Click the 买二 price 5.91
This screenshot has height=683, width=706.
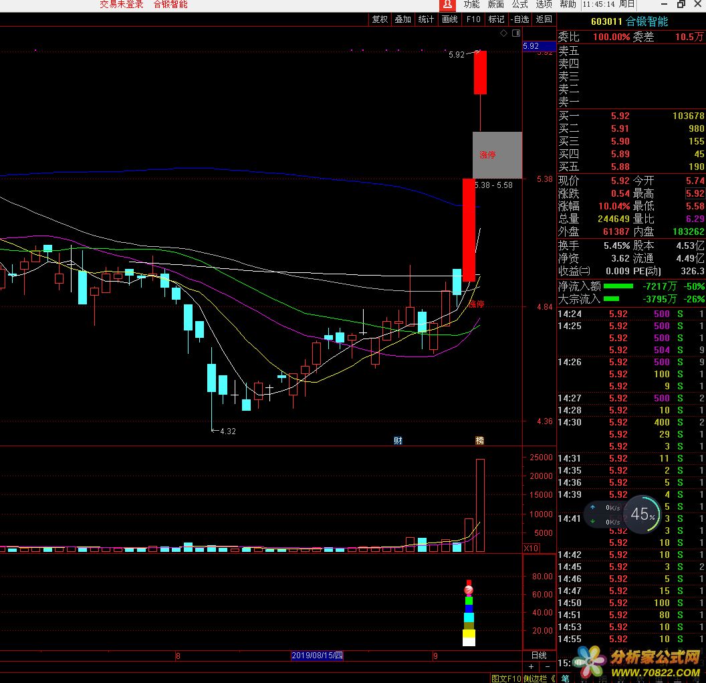620,129
